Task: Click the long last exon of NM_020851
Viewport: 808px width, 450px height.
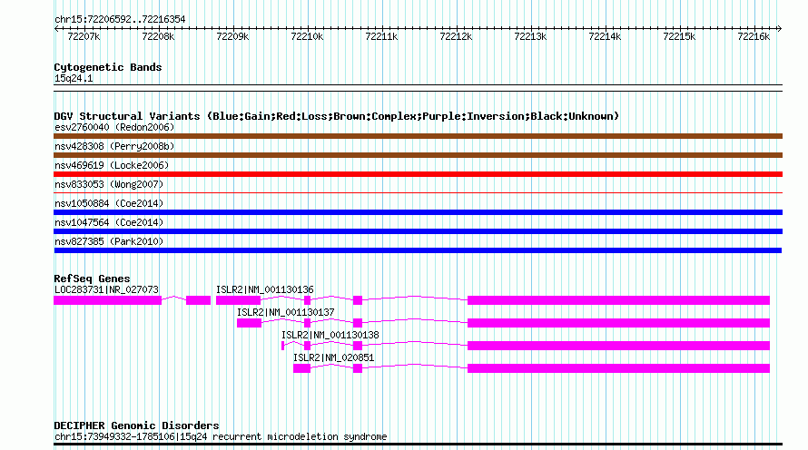Action: [618, 368]
